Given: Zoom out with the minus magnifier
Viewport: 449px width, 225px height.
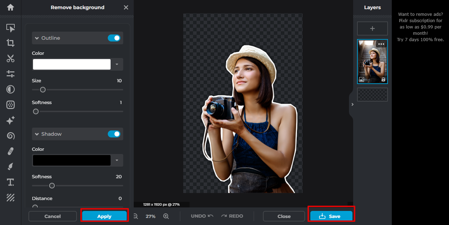Looking at the screenshot, I should tap(136, 216).
